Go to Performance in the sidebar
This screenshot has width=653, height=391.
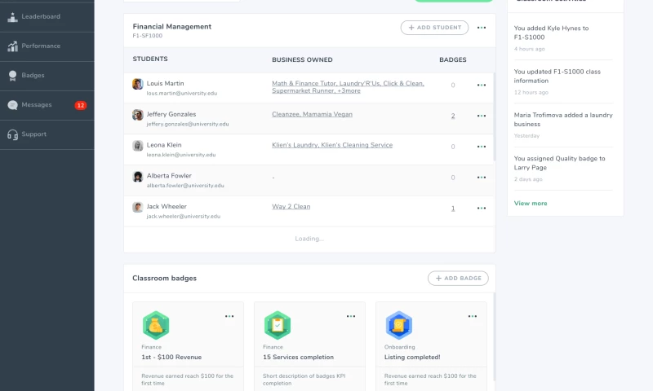point(41,46)
